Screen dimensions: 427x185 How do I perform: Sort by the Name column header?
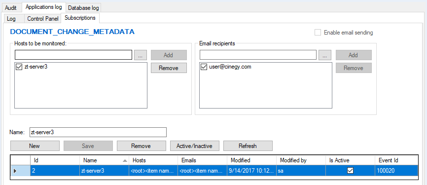[x=105, y=160]
